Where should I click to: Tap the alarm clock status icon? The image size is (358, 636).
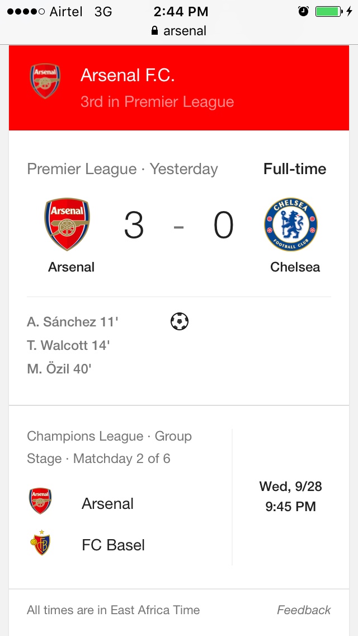[304, 11]
